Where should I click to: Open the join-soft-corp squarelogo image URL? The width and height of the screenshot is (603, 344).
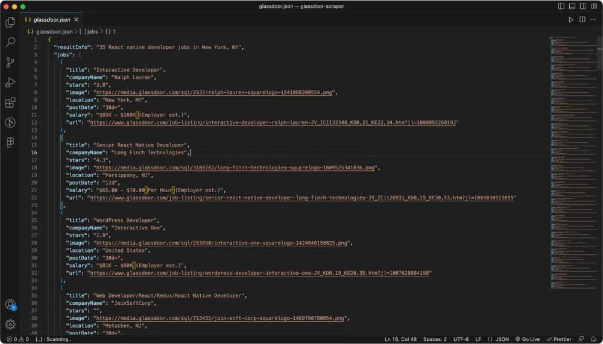click(x=220, y=318)
